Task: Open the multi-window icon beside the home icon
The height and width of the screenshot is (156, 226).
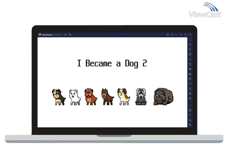Action: click(70, 35)
